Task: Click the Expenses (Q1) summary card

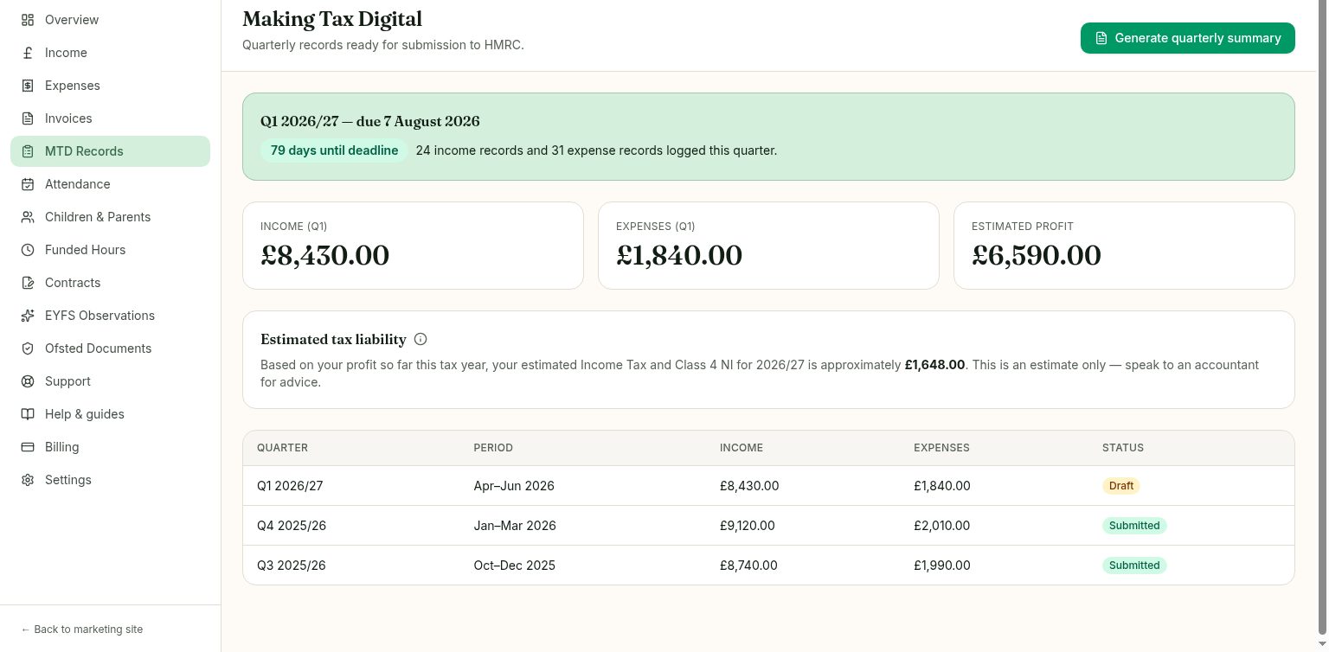Action: [x=768, y=246]
